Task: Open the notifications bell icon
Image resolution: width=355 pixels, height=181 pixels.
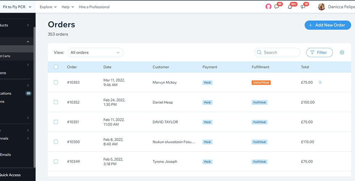Action: [290, 7]
